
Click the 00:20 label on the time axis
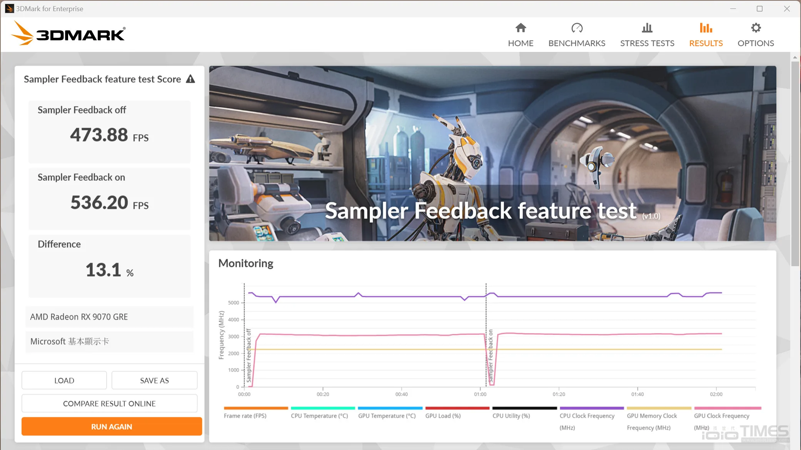point(323,394)
